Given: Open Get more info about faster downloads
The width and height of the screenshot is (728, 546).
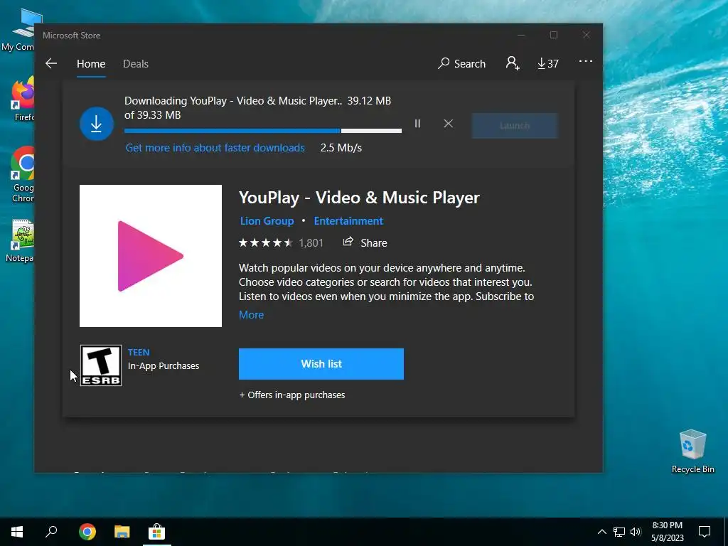Looking at the screenshot, I should (x=215, y=148).
